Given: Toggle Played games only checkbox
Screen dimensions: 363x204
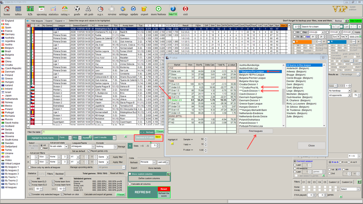Looking at the screenshot, I should 89,151.
